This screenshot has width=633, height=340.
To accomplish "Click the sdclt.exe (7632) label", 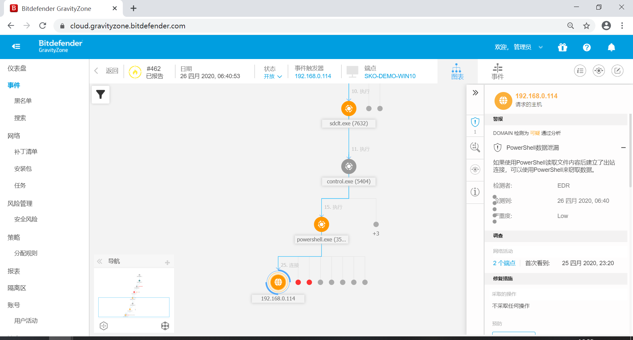I will [349, 123].
